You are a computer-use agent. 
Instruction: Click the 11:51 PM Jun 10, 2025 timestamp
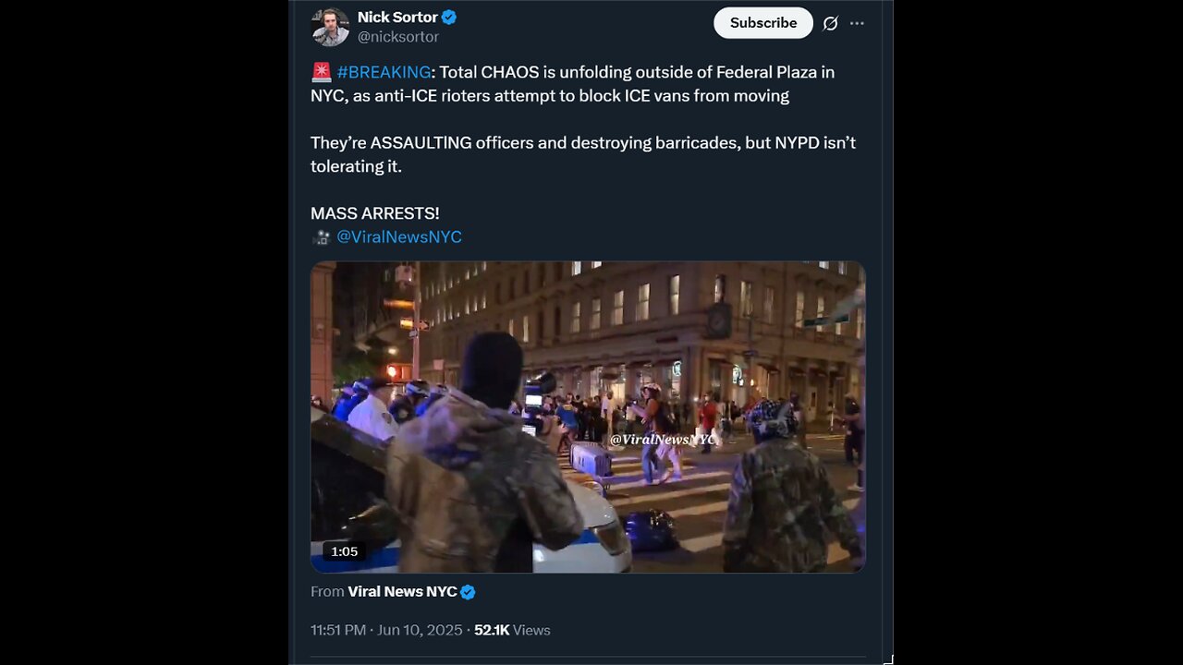coord(386,630)
